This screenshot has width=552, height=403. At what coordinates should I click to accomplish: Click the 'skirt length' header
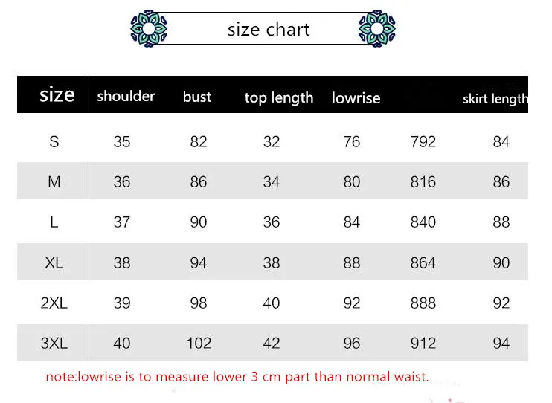click(x=495, y=99)
